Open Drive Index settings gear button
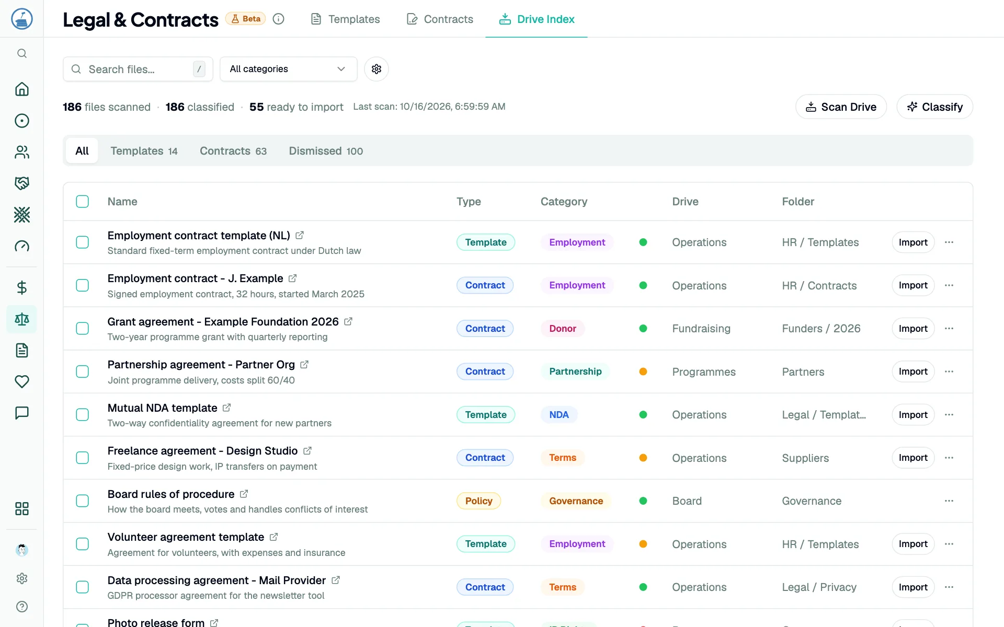Image resolution: width=1004 pixels, height=627 pixels. [x=376, y=69]
